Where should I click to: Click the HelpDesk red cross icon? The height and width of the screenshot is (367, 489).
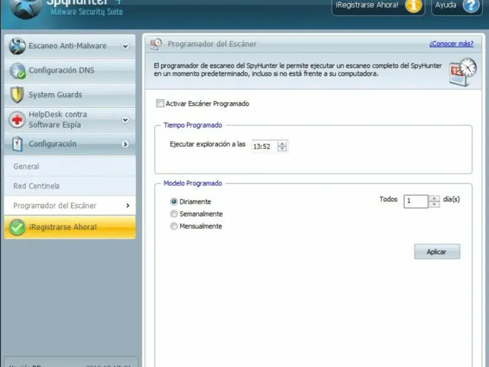(x=17, y=119)
